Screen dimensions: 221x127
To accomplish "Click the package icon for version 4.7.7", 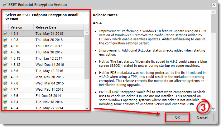I will [x=6, y=89].
